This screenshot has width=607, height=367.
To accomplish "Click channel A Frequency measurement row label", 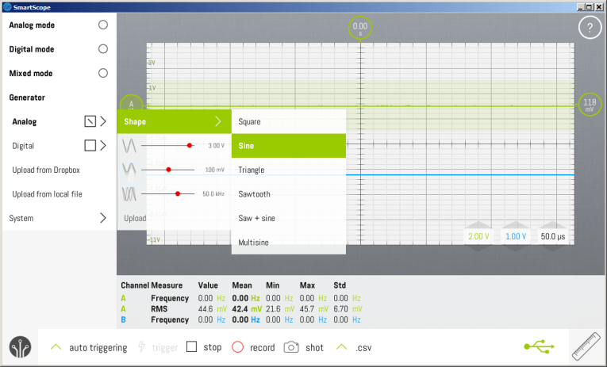I will (170, 298).
